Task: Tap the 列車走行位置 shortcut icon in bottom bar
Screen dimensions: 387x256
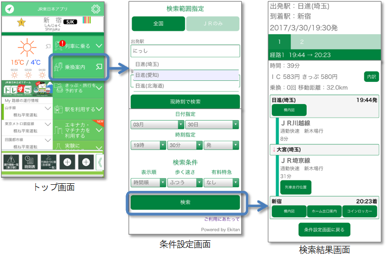Action: (x=48, y=162)
